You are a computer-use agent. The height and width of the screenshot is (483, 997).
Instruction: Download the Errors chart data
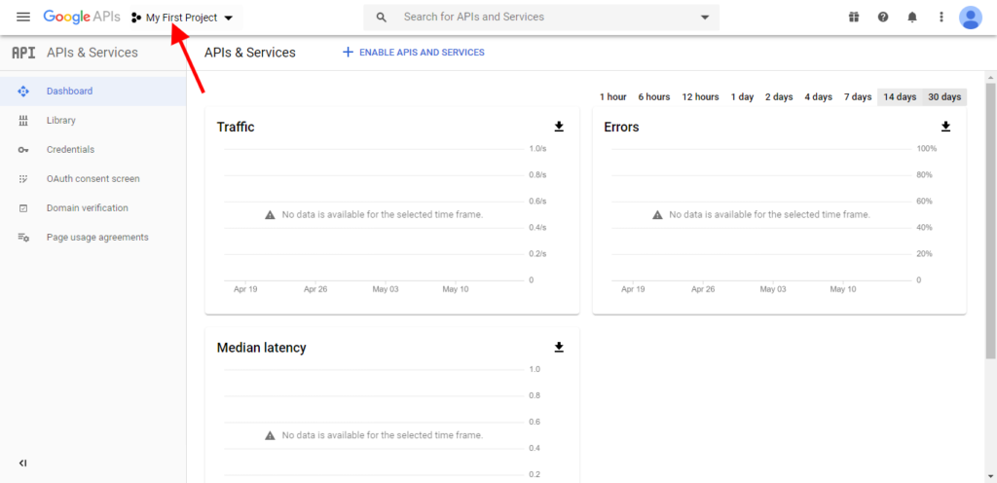(946, 127)
